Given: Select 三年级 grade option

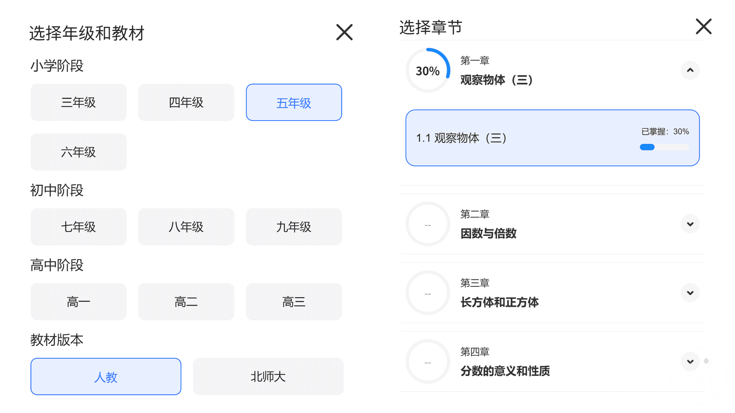Looking at the screenshot, I should click(x=78, y=102).
